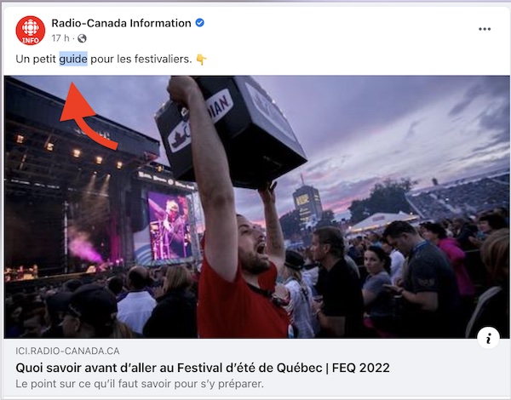Click the row of stage spotlights
The image size is (511, 400).
(70, 151)
